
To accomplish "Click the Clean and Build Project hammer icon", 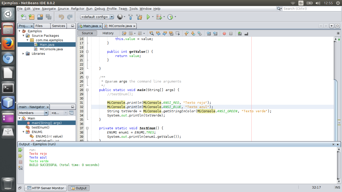I will 139,17.
